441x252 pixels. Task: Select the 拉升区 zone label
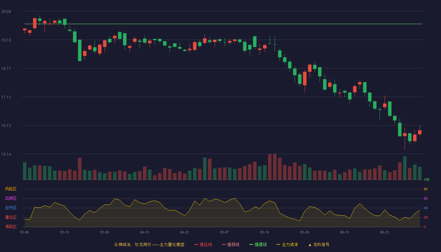[x=11, y=208]
